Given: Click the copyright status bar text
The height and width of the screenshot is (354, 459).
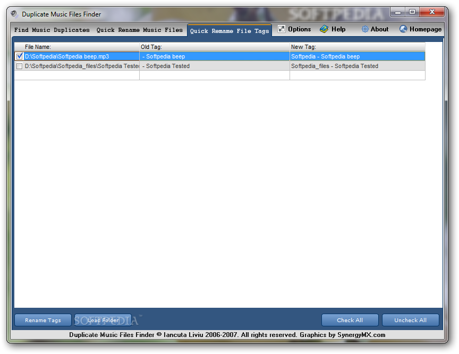Looking at the screenshot, I should (x=227, y=335).
